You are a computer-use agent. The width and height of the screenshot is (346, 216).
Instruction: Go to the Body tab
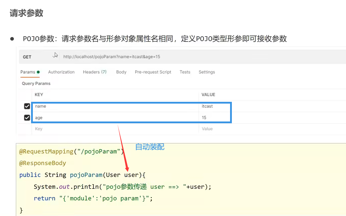pos(121,72)
